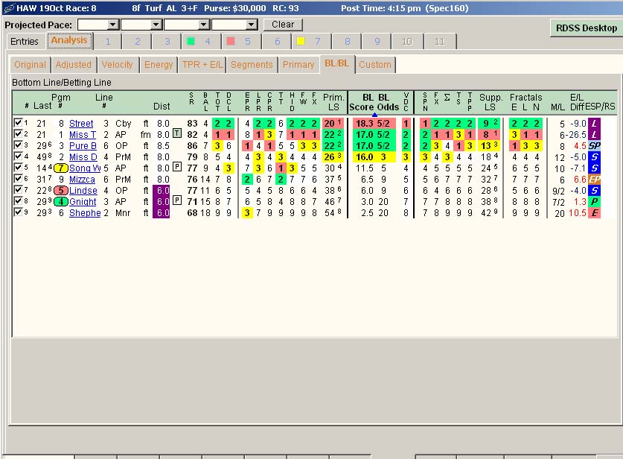Toggle checkbox for horse row 2 Miss T

click(x=18, y=133)
